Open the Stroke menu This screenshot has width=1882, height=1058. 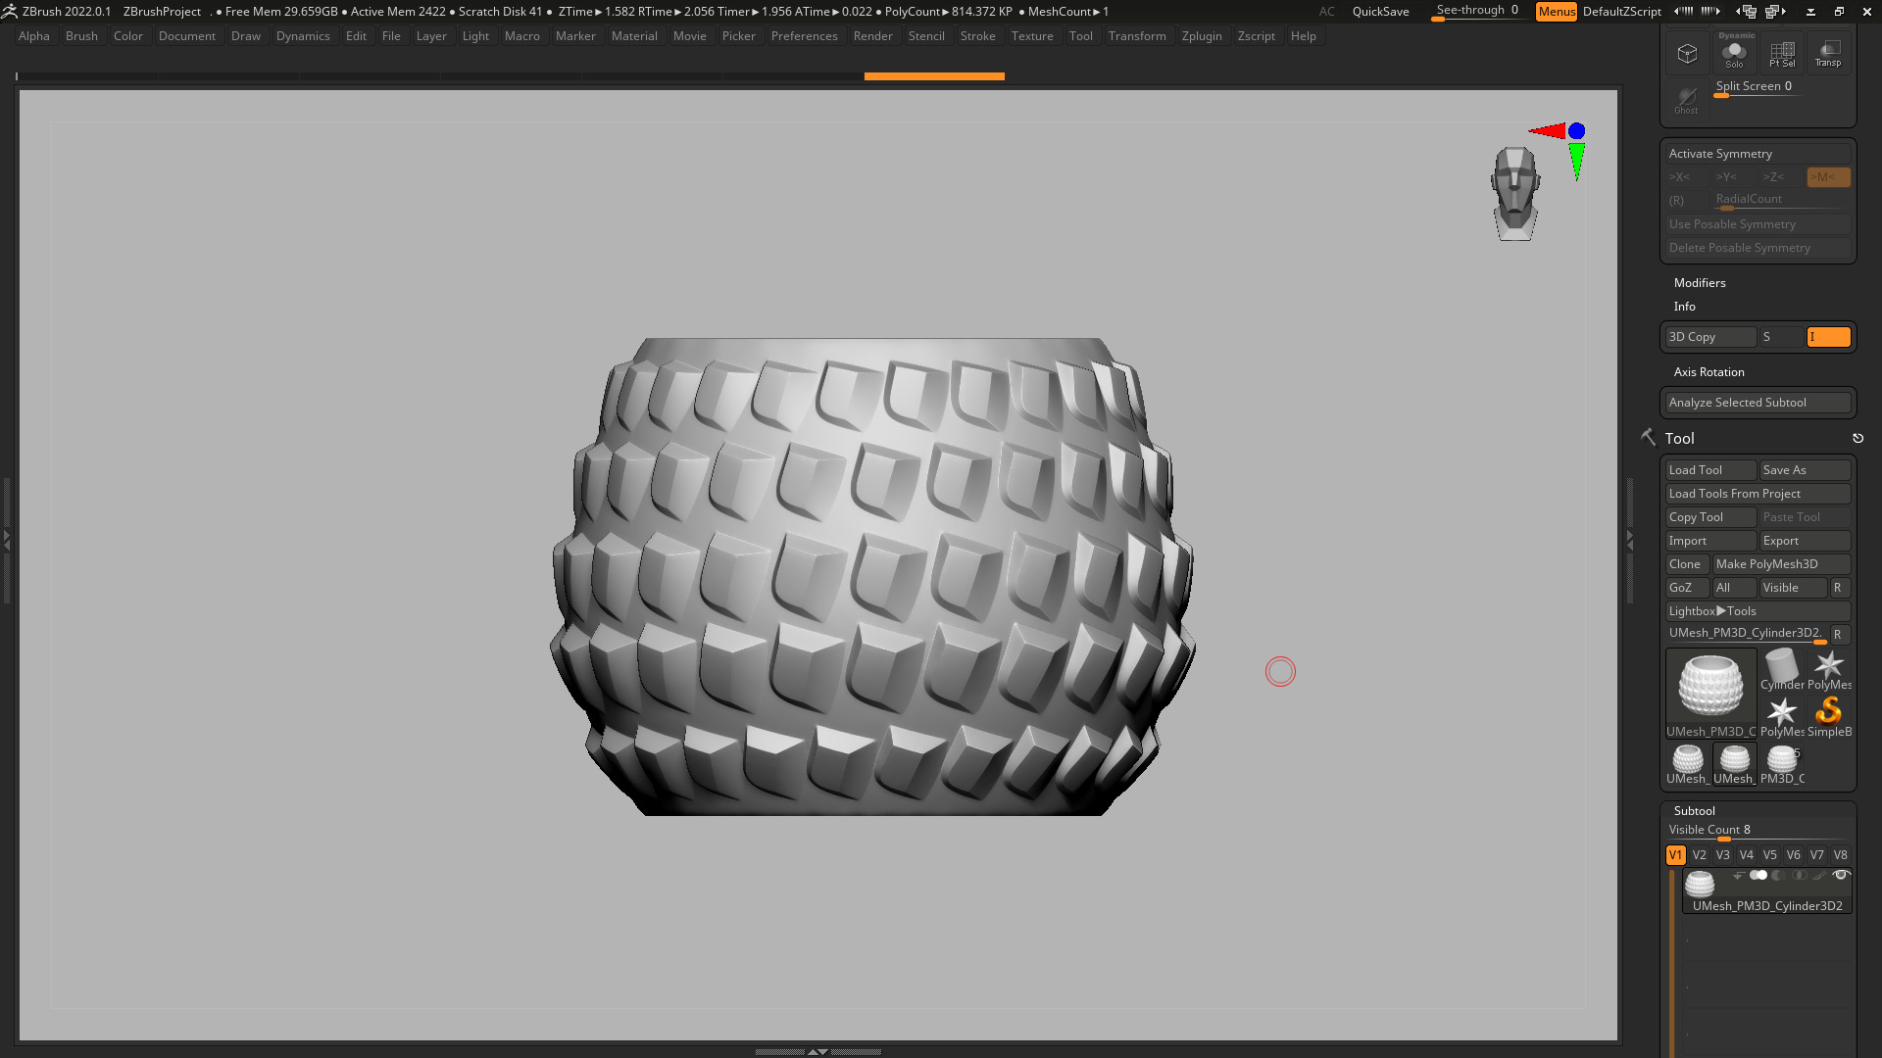pos(977,36)
